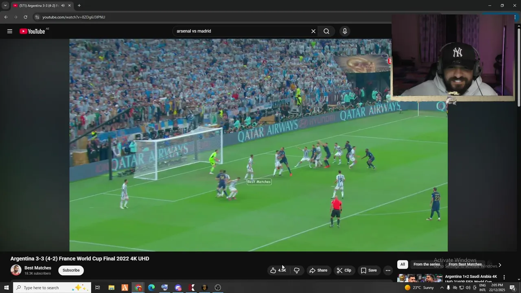Switch to Chrome in taskbar
The height and width of the screenshot is (293, 521).
[138, 288]
